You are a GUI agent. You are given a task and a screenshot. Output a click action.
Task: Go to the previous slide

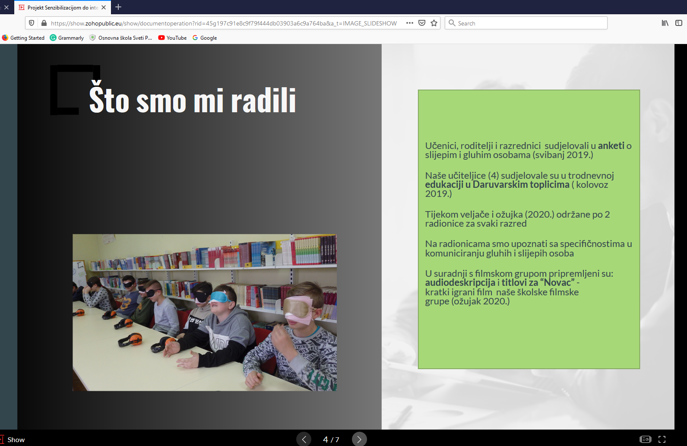304,439
